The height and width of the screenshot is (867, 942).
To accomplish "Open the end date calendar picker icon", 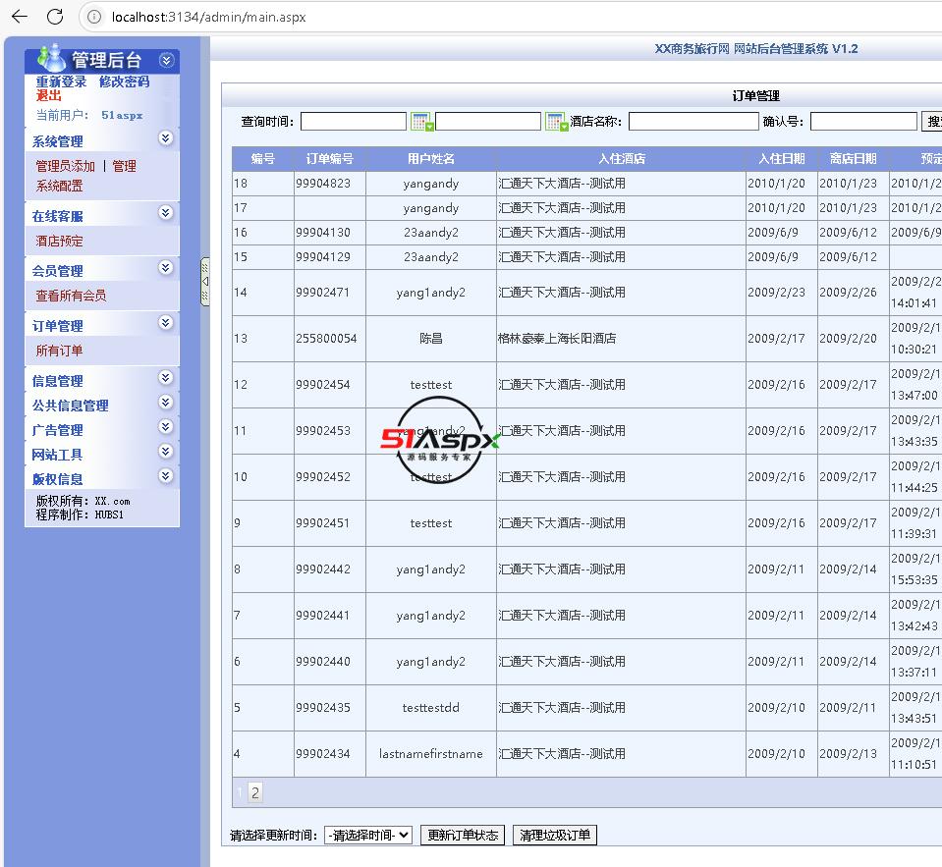I will [556, 122].
